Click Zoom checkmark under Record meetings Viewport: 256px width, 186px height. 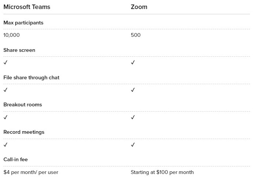133,145
